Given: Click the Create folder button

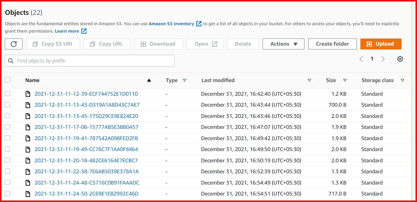Looking at the screenshot, I should [x=332, y=44].
